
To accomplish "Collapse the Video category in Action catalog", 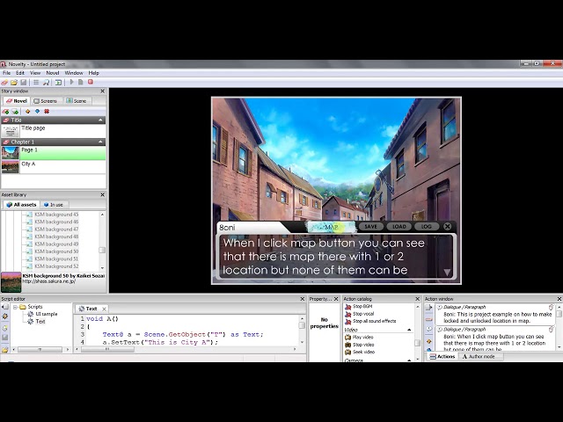I will pyautogui.click(x=409, y=330).
